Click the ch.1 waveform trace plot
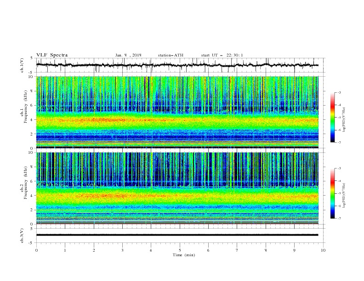The width and height of the screenshot is (364, 281). pos(177,65)
